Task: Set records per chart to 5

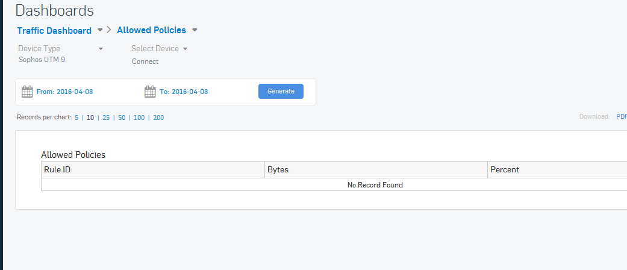Action: pos(76,118)
